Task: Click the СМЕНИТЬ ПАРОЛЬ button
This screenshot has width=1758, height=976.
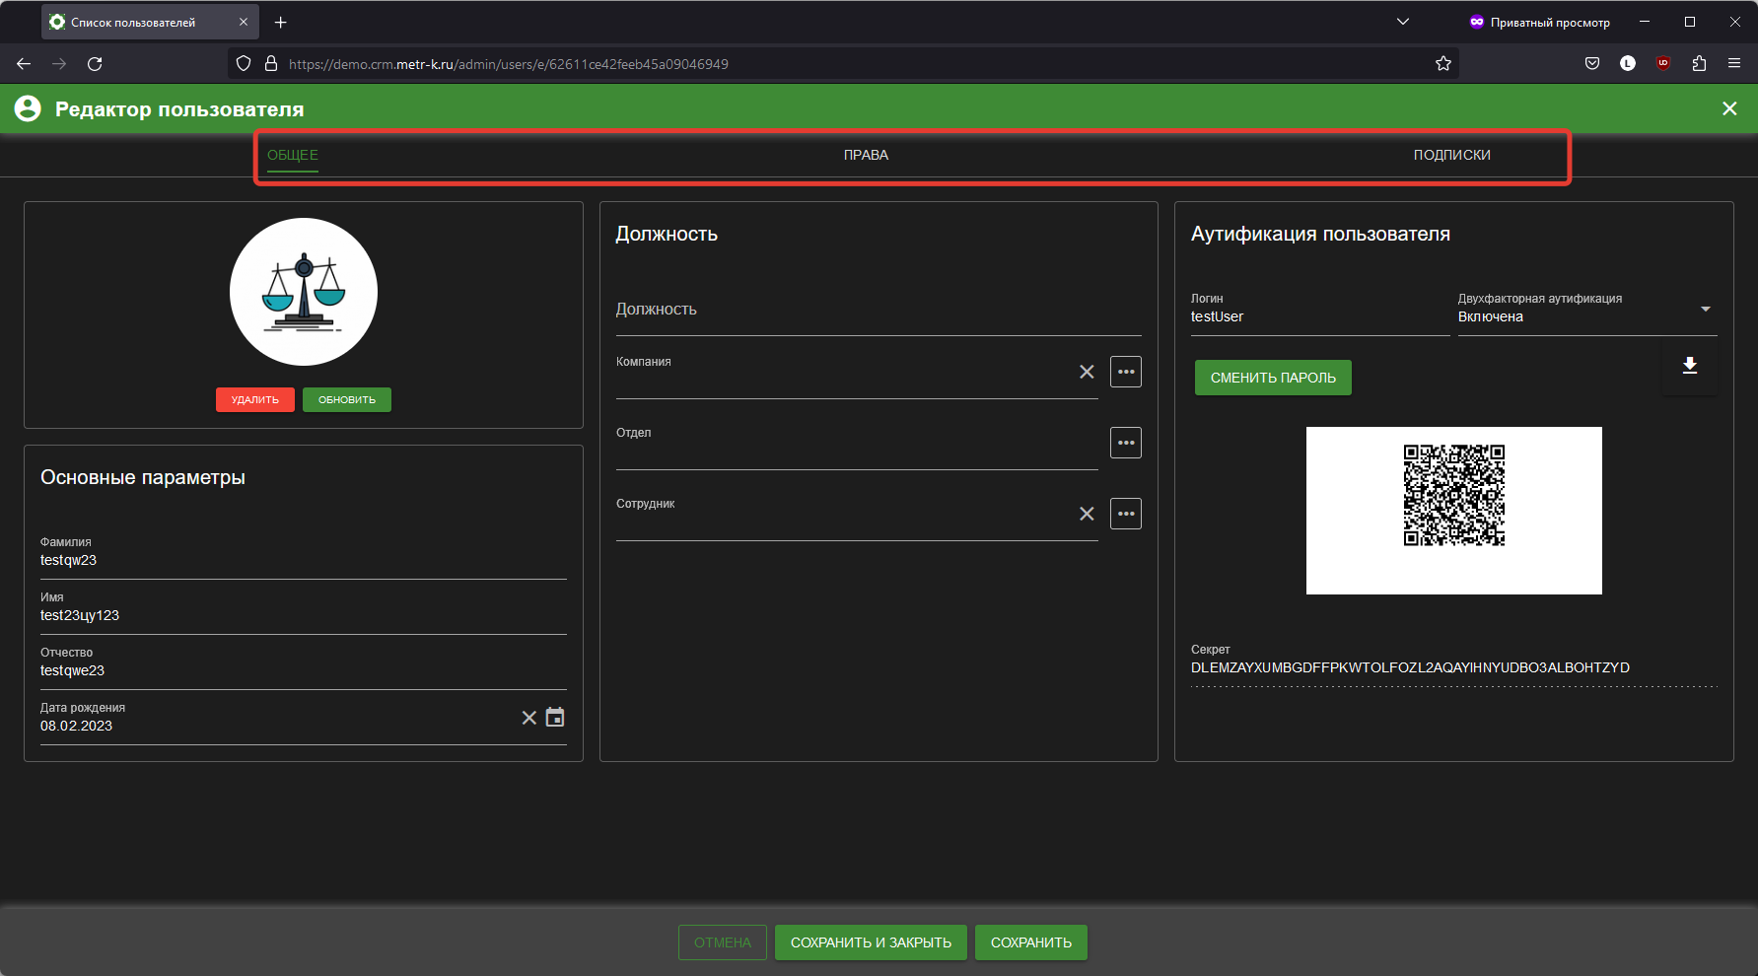Action: click(1273, 378)
